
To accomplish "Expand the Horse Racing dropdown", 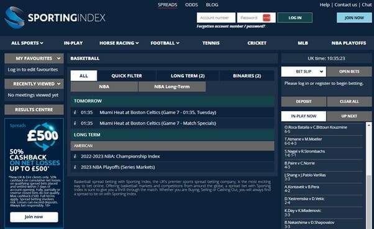I will [119, 43].
